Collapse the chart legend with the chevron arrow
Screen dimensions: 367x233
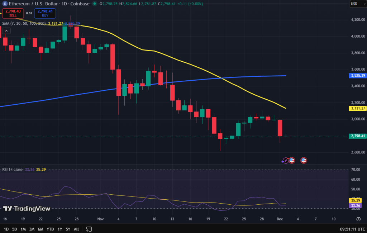click(x=6, y=31)
